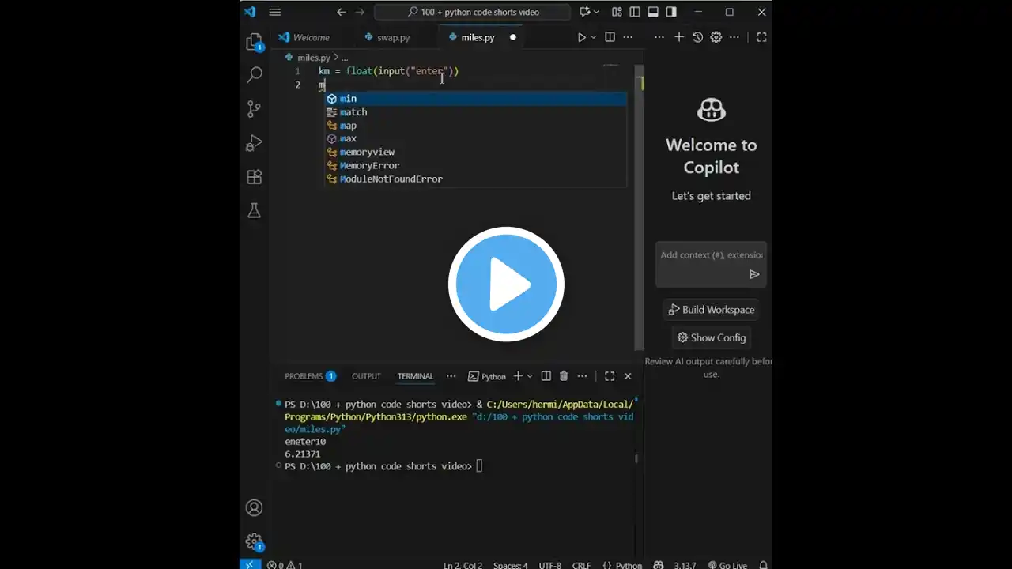1012x569 pixels.
Task: Click the Ln 2, Col 2 status entry
Action: pos(462,565)
